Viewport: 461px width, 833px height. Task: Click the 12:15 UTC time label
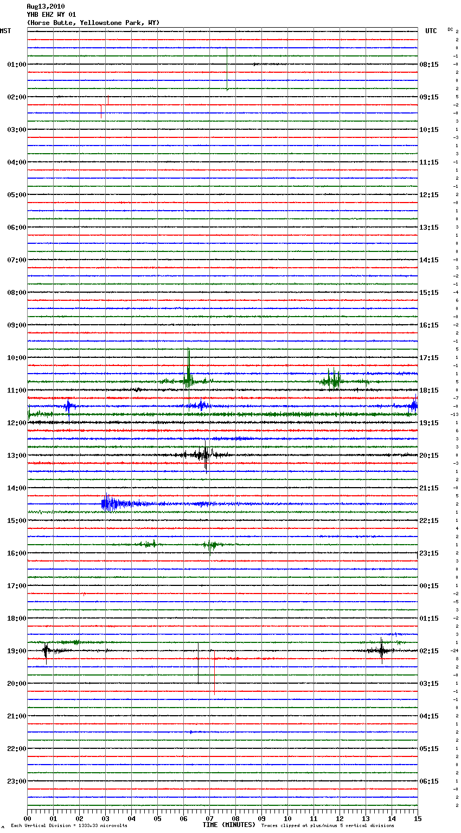(429, 195)
